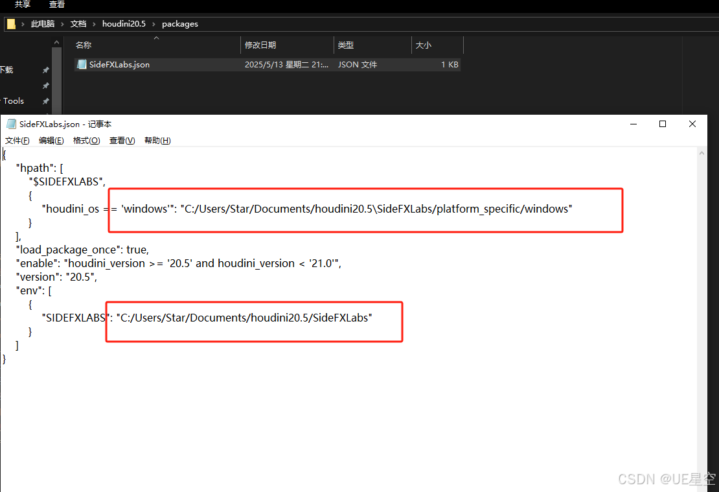Screen dimensions: 719x492
Task: Open the 查看(V) menu in Notepad
Action: pos(122,141)
